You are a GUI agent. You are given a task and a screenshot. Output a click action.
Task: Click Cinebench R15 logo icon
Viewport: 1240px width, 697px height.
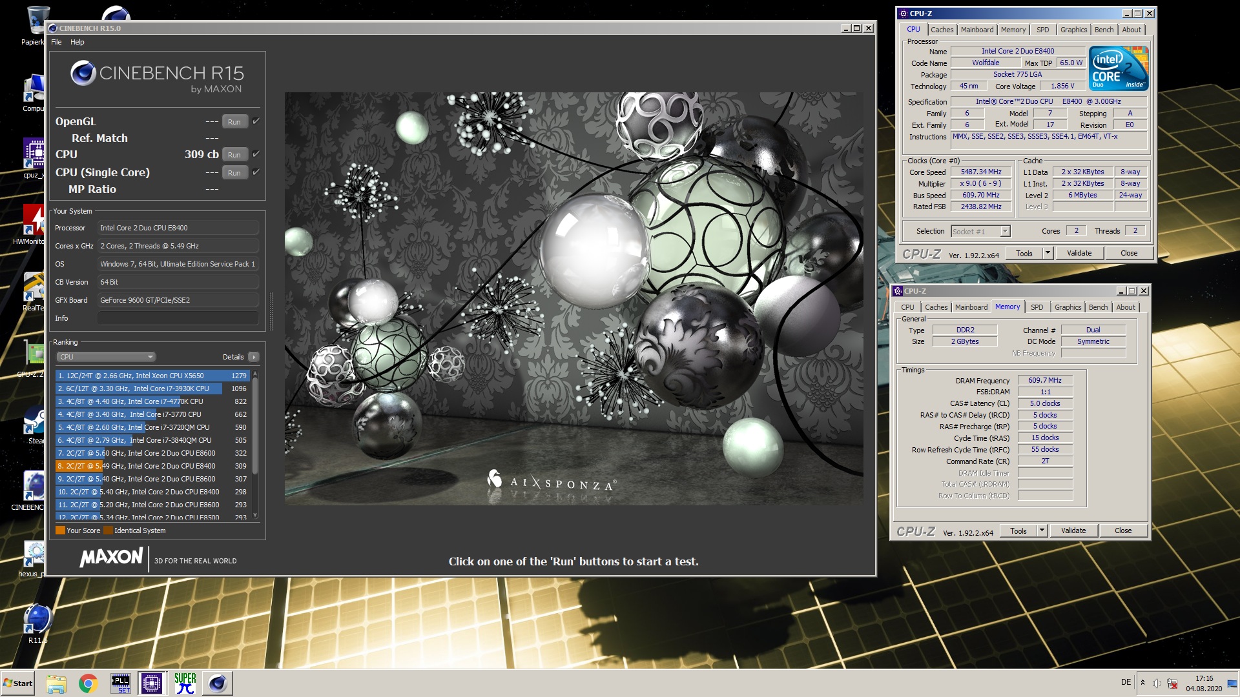(x=83, y=73)
